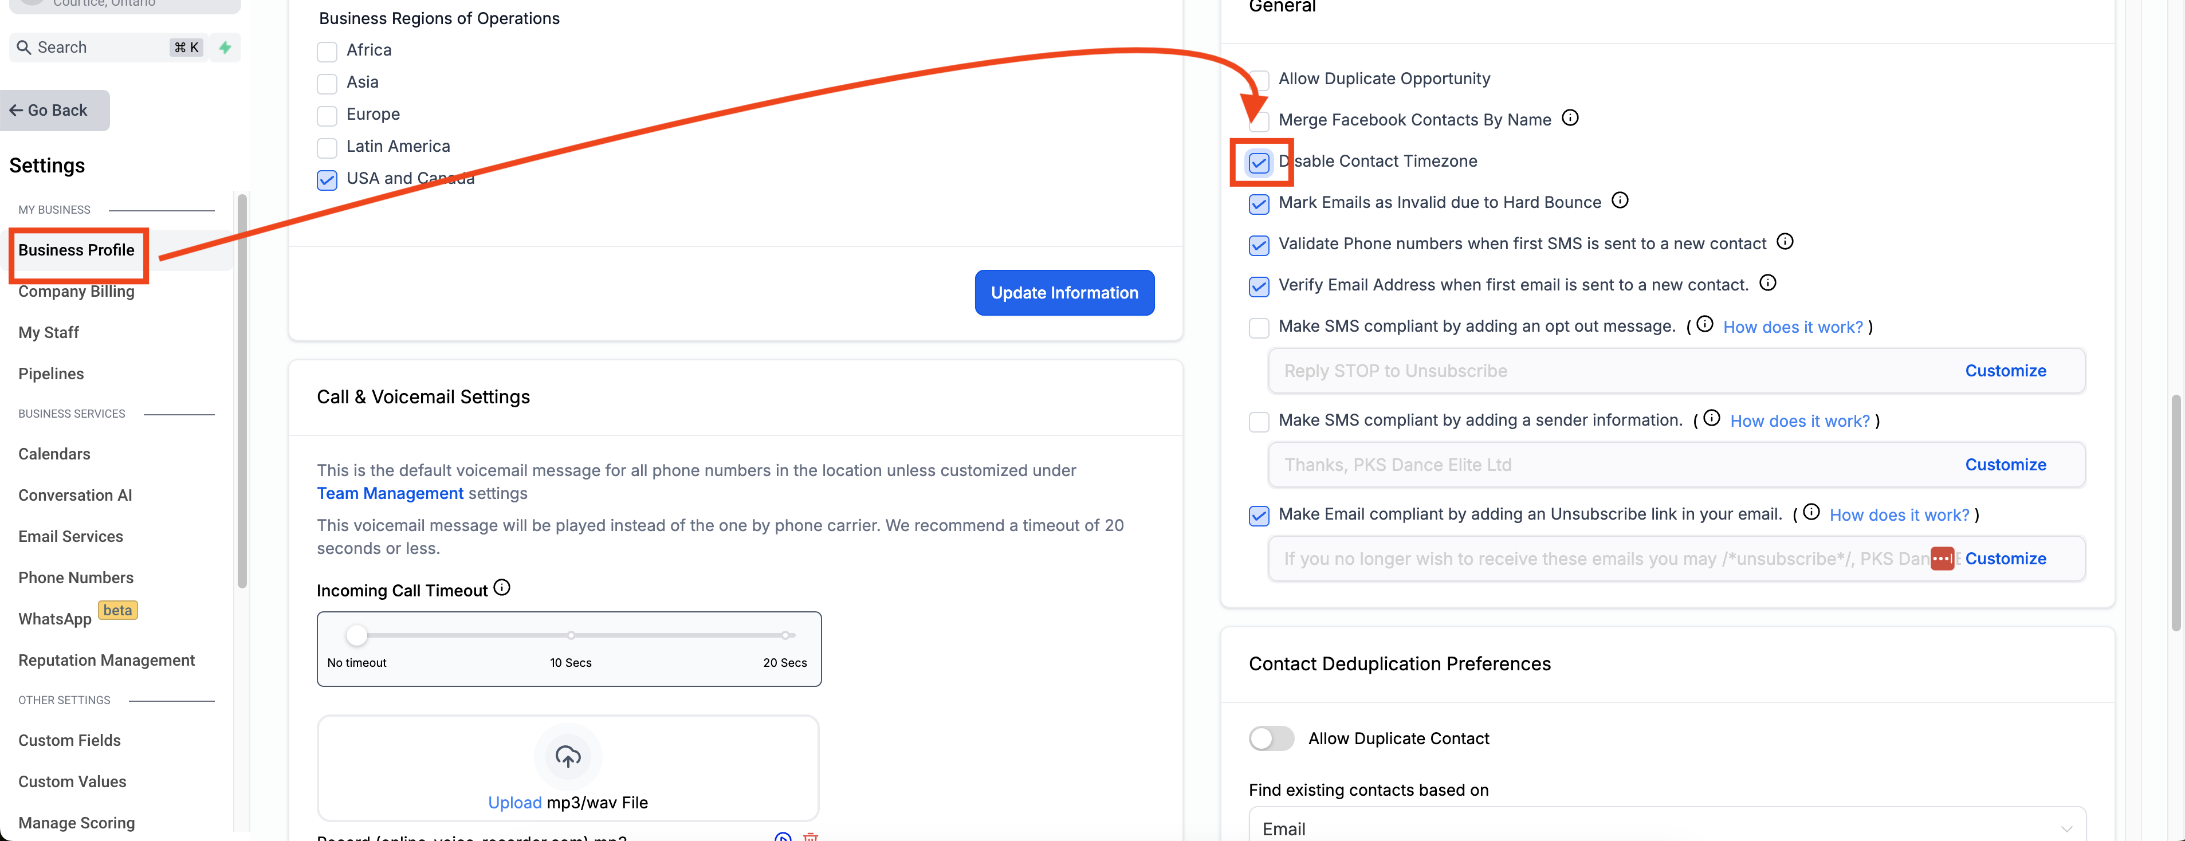This screenshot has width=2185, height=841.
Task: Click the green lightning bolt icon
Action: [x=225, y=48]
